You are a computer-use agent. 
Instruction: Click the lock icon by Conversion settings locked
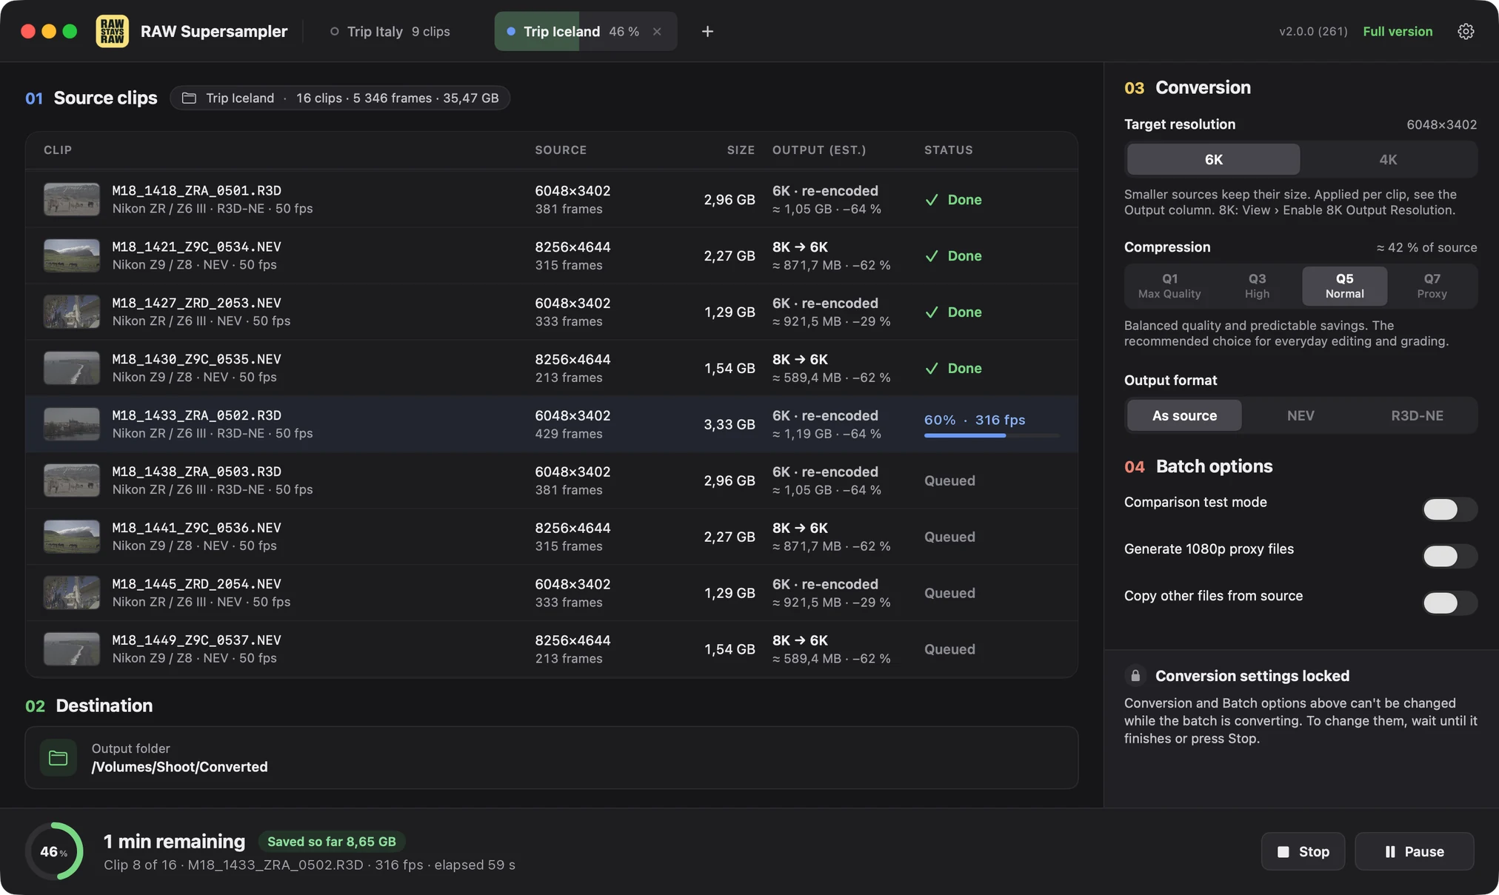(x=1135, y=675)
